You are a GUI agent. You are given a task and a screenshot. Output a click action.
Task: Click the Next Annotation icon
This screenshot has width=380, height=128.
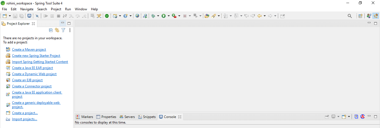tap(226, 16)
